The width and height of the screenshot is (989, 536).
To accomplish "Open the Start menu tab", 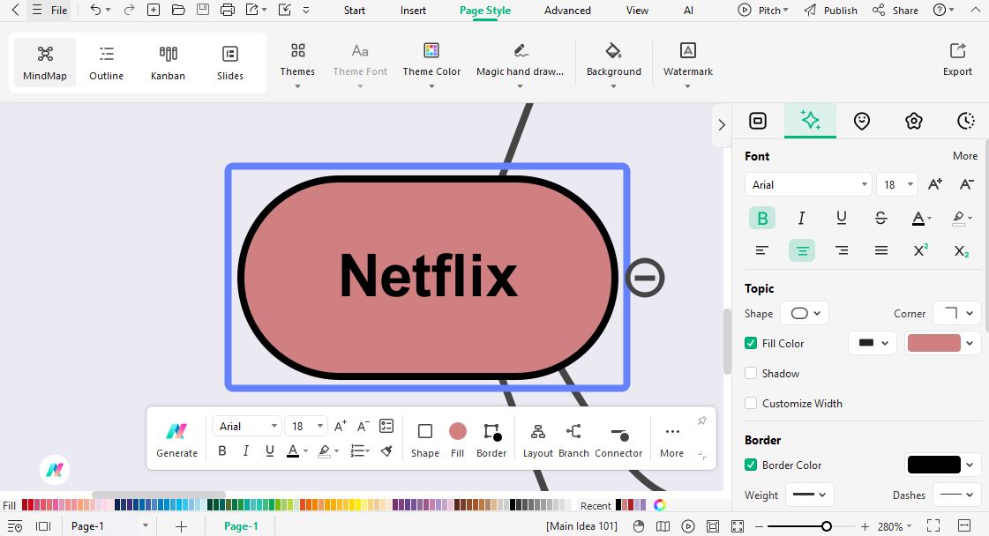I will tap(355, 10).
